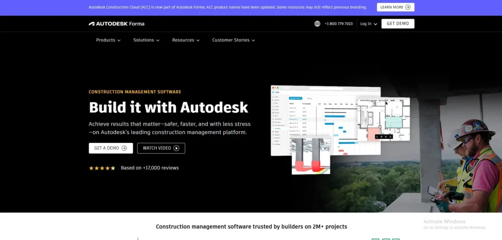The image size is (502, 240).
Task: Click the arrow icon inside Learn More
Action: click(407, 7)
